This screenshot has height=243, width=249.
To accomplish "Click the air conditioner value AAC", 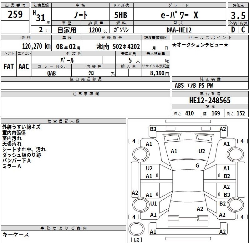I will click(x=24, y=66).
